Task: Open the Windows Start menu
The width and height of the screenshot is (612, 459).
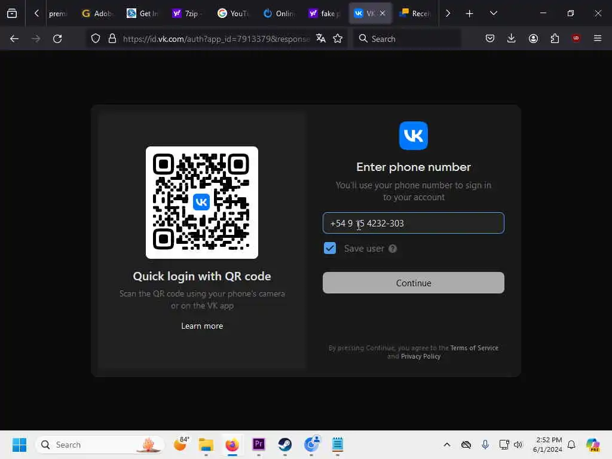Action: (19, 445)
